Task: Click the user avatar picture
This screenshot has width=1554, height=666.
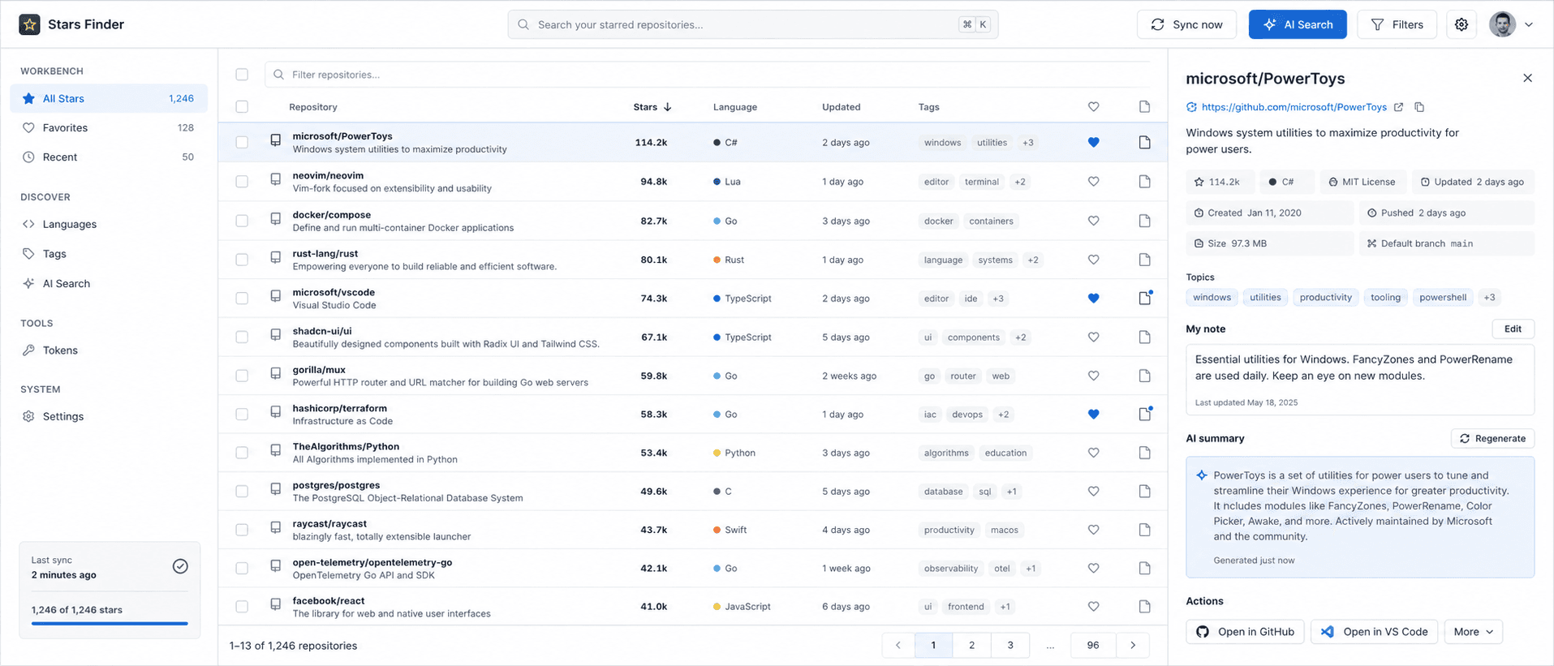Action: [1502, 24]
